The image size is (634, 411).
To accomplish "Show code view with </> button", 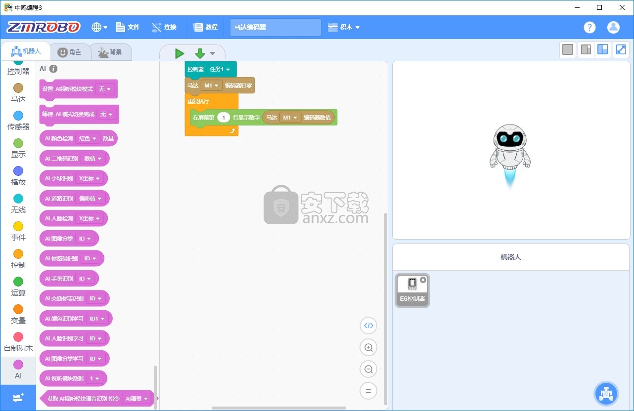I will [368, 326].
